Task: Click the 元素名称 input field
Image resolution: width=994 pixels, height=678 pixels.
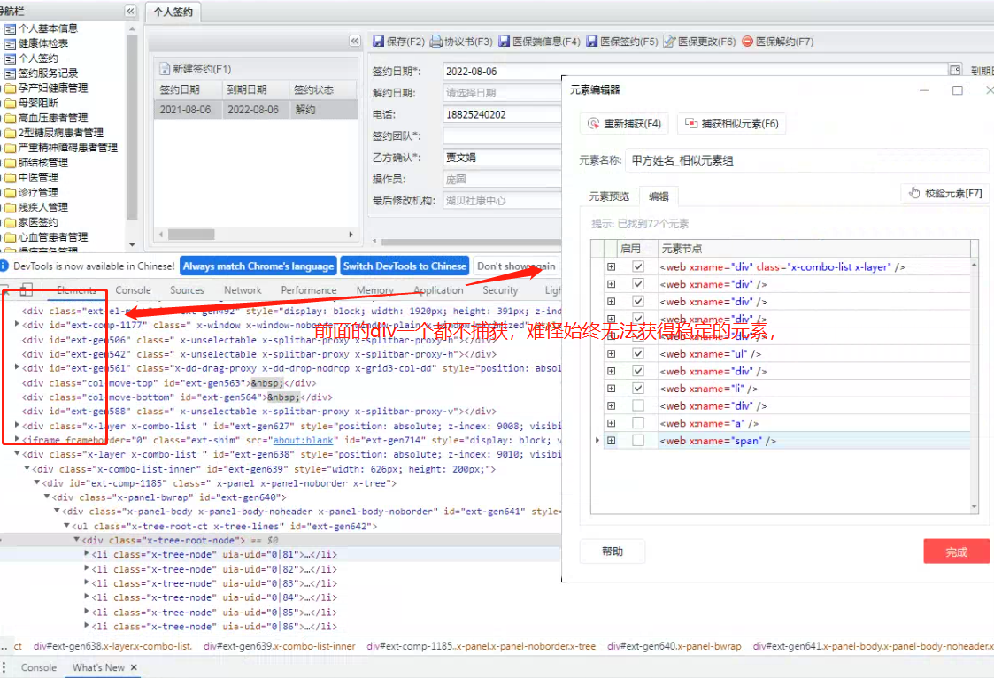Action: pos(807,160)
